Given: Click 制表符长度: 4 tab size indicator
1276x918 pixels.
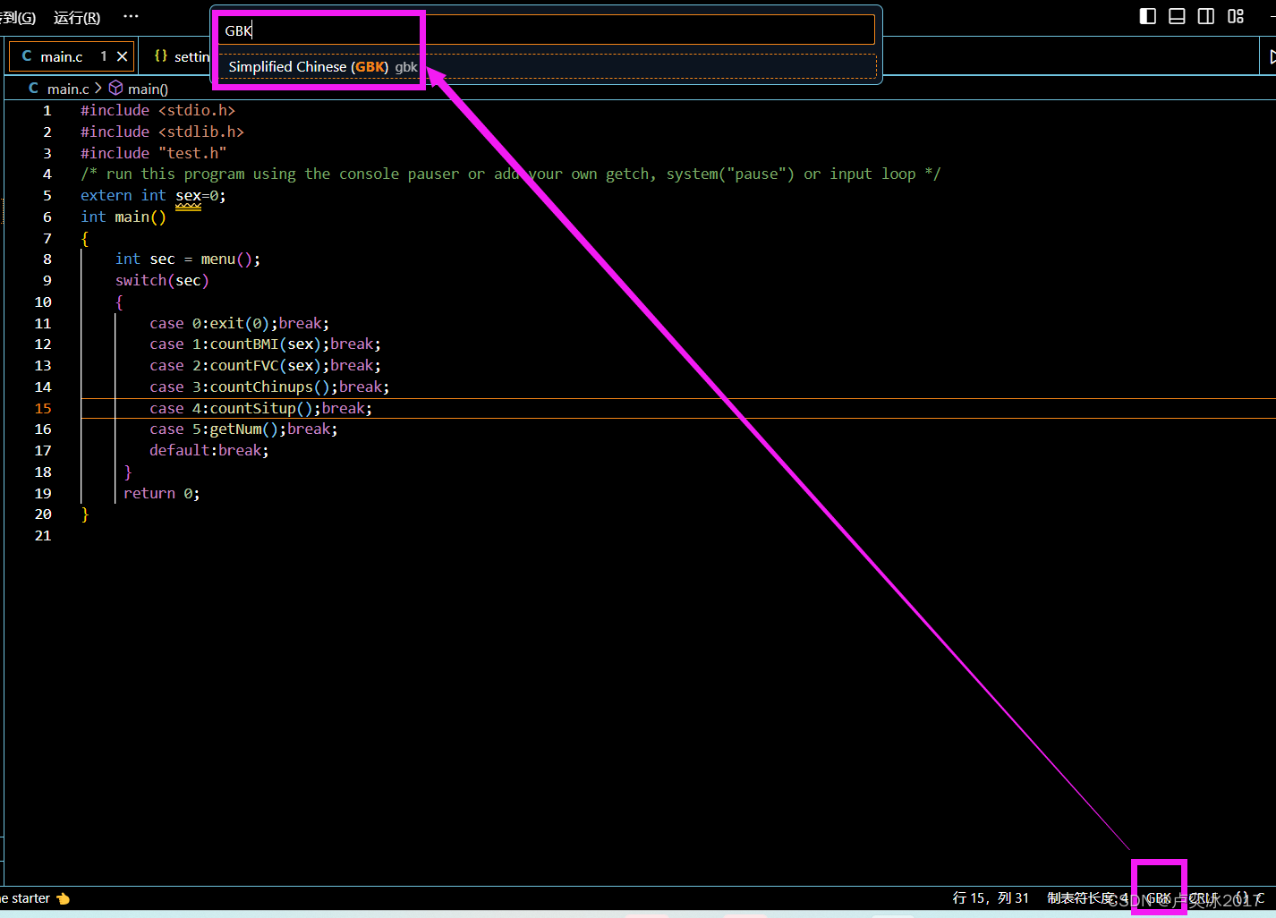Looking at the screenshot, I should [x=1085, y=897].
